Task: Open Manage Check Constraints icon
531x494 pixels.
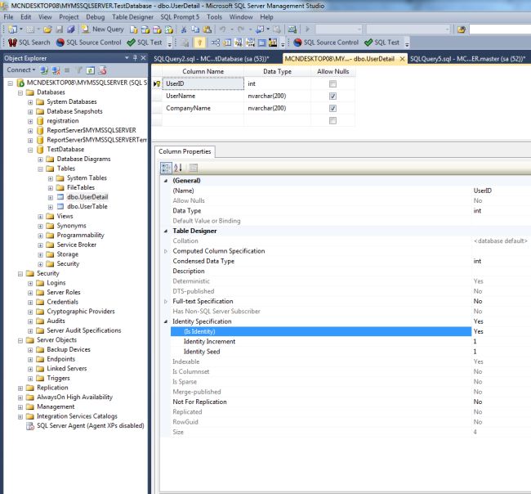Action: click(261, 43)
